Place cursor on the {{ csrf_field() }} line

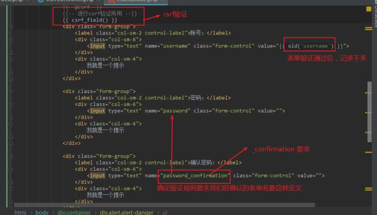coord(90,20)
